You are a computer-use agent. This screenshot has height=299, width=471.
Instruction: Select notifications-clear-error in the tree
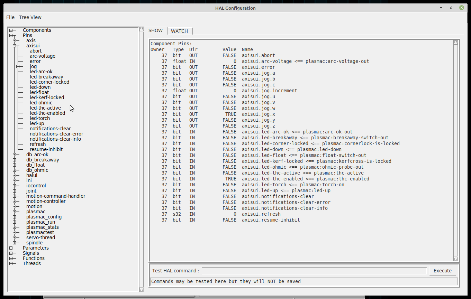point(56,134)
